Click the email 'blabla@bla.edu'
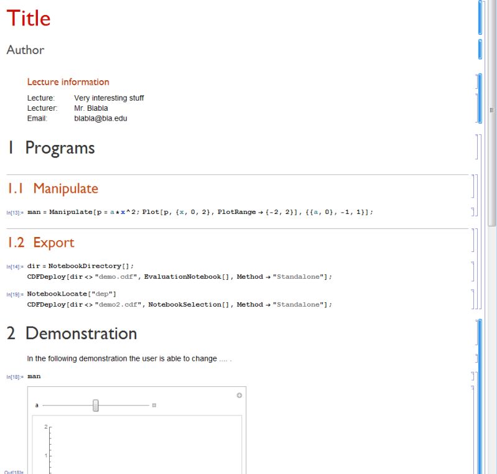The width and height of the screenshot is (497, 474). [x=101, y=118]
